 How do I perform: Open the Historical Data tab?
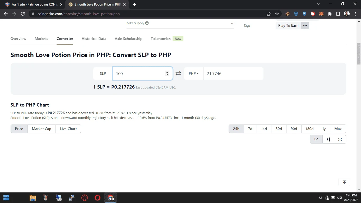click(x=94, y=39)
